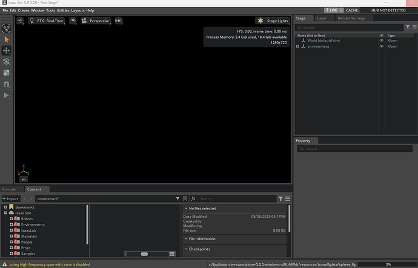
Task: Click the visibility eye column header in Stage
Action: pyautogui.click(x=382, y=36)
